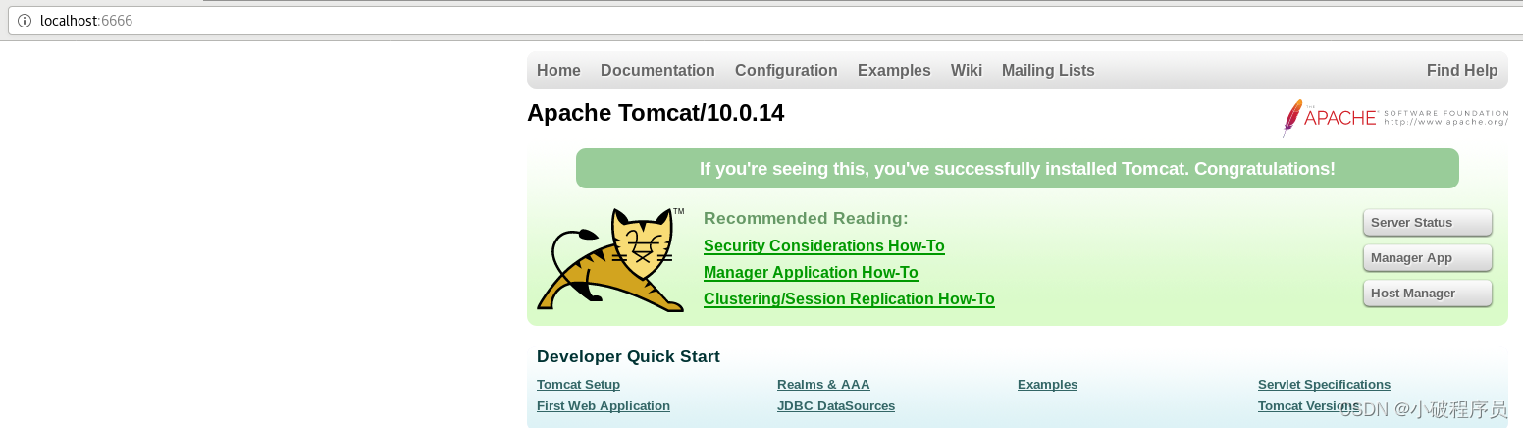Image resolution: width=1523 pixels, height=428 pixels.
Task: Open Security Considerations How-To link
Action: pos(824,246)
